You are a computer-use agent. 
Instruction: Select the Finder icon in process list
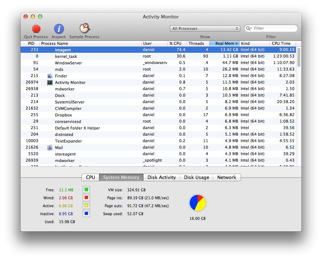50,76
